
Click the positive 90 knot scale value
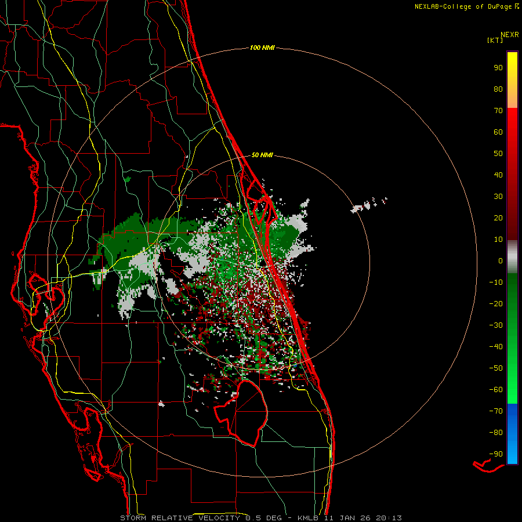point(498,68)
